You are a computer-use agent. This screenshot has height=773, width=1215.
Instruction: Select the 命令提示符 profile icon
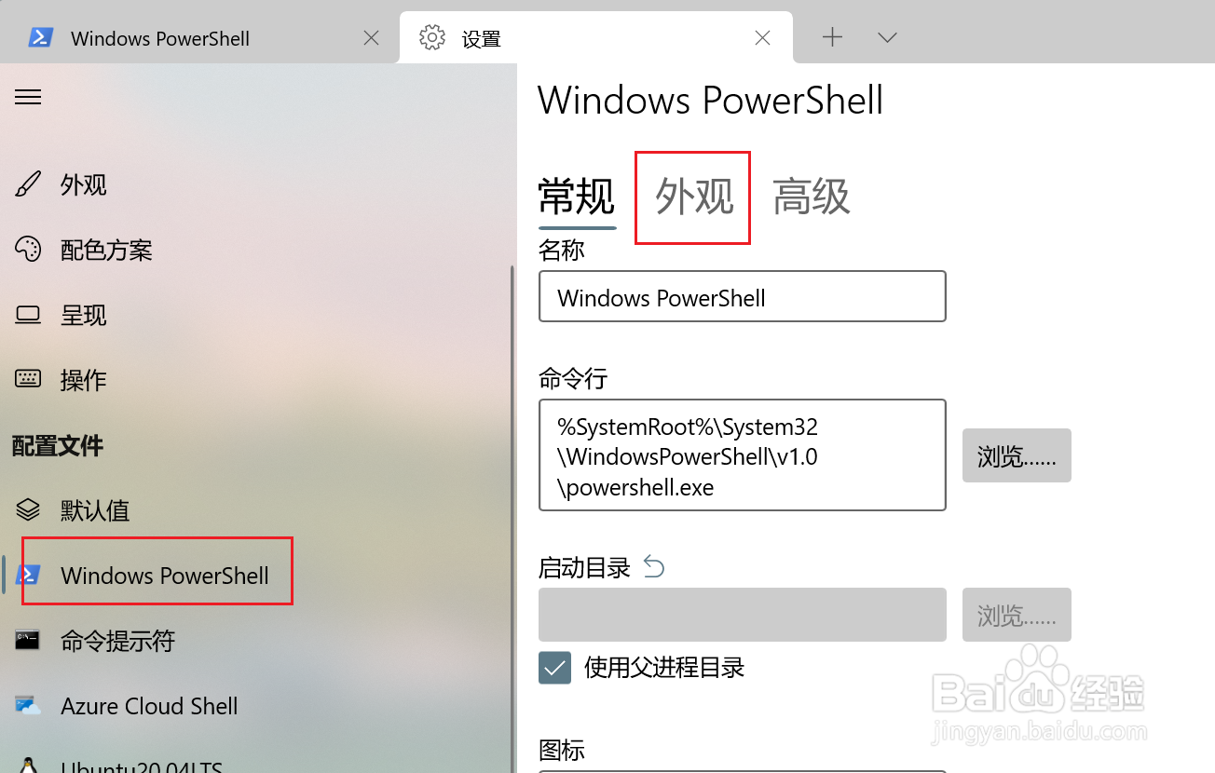pyautogui.click(x=28, y=640)
